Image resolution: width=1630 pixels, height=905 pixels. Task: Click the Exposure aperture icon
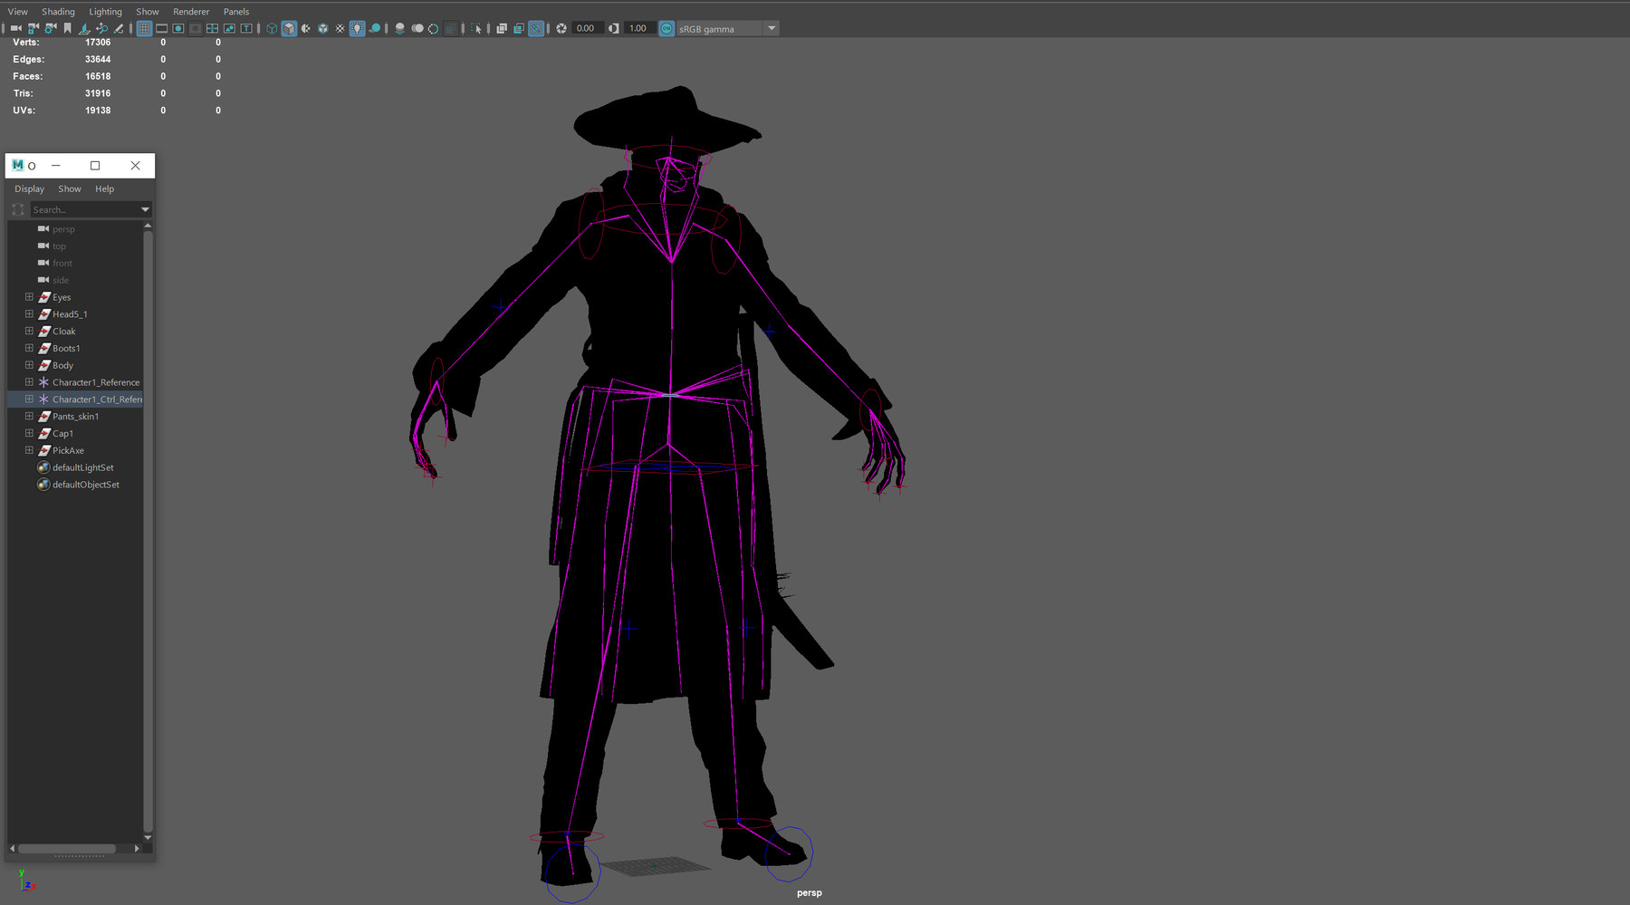(x=561, y=28)
